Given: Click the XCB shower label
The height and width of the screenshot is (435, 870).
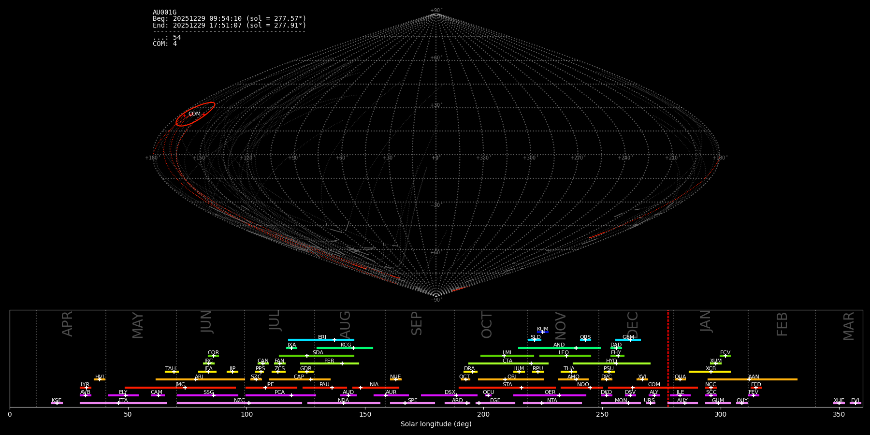Looking at the screenshot, I should pos(710,369).
